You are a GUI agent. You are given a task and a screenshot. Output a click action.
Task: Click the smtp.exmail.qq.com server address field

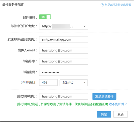pos(64,40)
